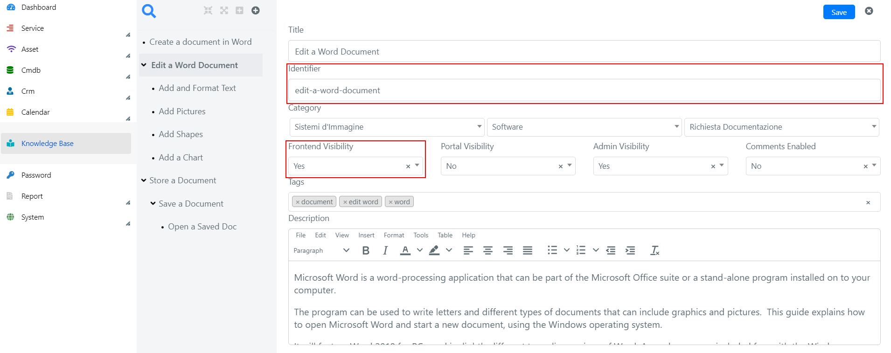Apply the text color with the A icon

tap(405, 250)
